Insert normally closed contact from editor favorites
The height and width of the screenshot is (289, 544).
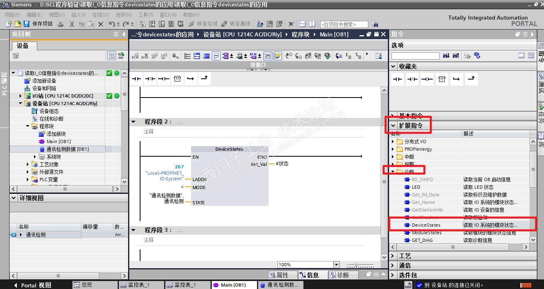150,79
